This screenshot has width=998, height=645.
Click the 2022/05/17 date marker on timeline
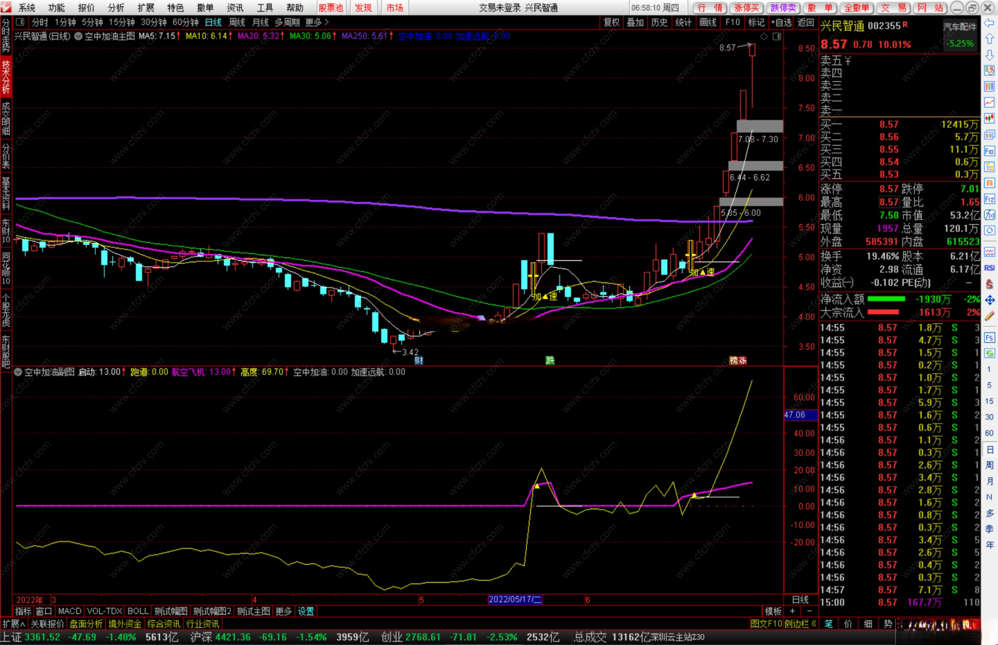(514, 599)
